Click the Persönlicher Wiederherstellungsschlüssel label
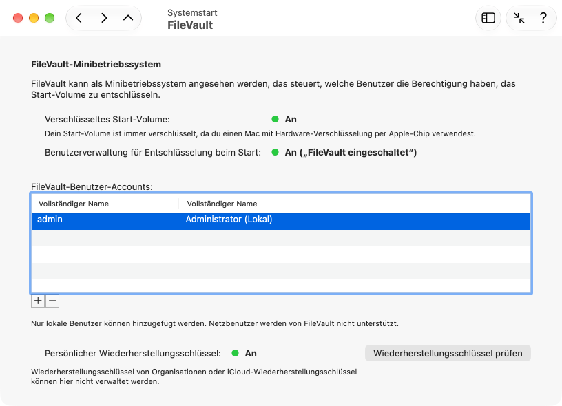 point(133,354)
